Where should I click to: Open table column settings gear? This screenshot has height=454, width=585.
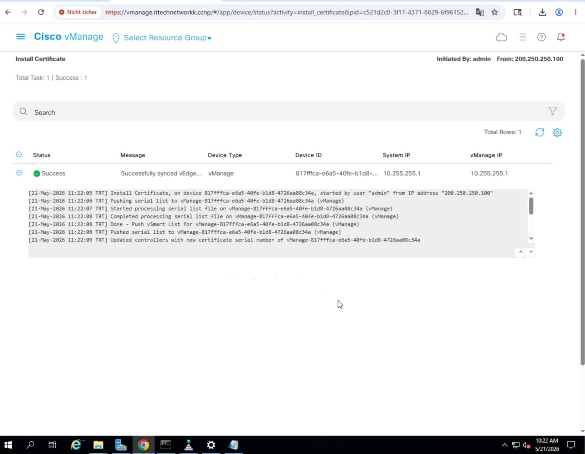point(557,132)
